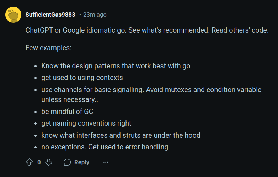
Task: Open the three-dot more options menu
Action: point(106,162)
